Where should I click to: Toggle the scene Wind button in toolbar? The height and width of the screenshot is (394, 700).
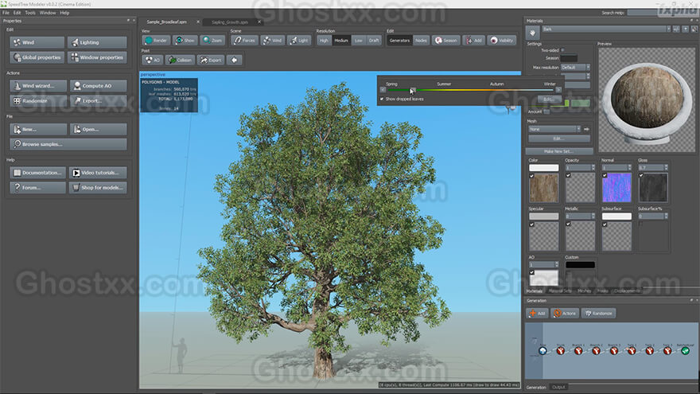tap(272, 41)
